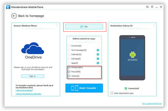Image resolution: width=168 pixels, height=111 pixels.
Task: Click the OneDrive cloud logo
Action: coord(33,48)
